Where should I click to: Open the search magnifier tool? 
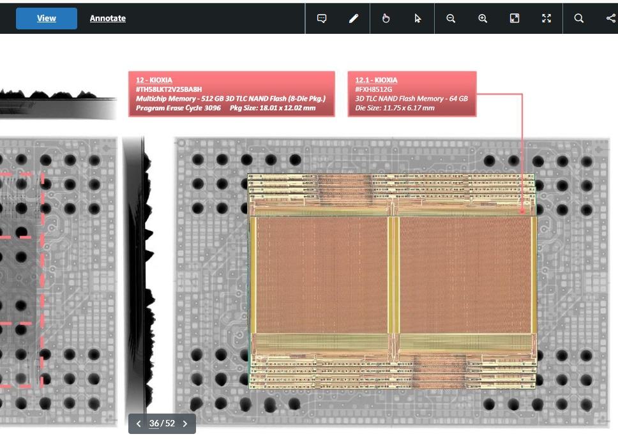[578, 18]
